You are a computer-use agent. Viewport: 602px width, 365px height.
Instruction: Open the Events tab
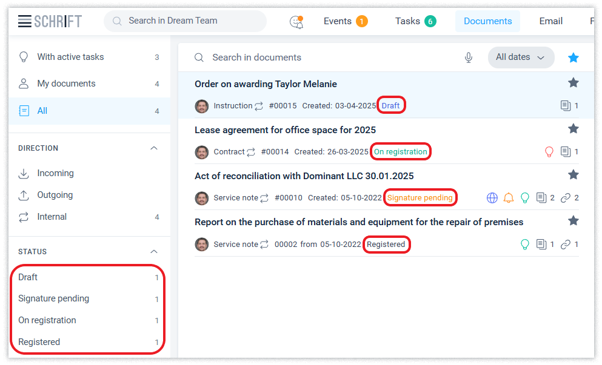click(345, 21)
